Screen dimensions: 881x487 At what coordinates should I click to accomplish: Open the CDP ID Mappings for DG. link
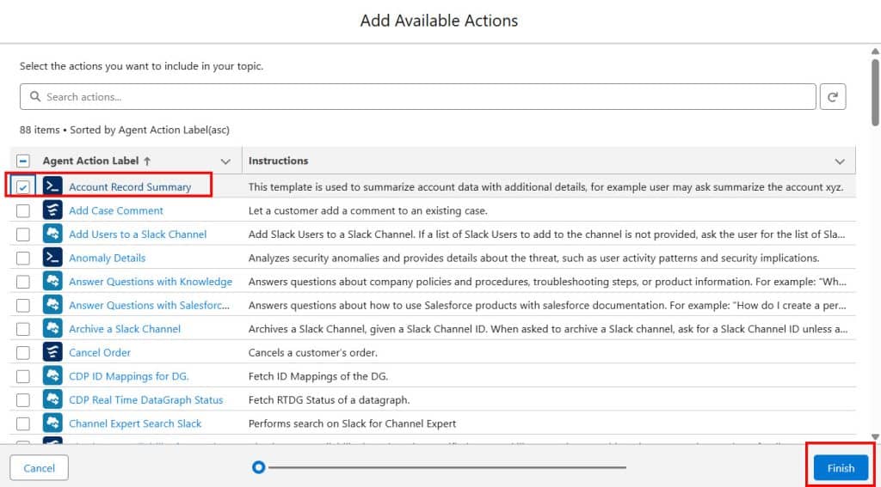129,376
